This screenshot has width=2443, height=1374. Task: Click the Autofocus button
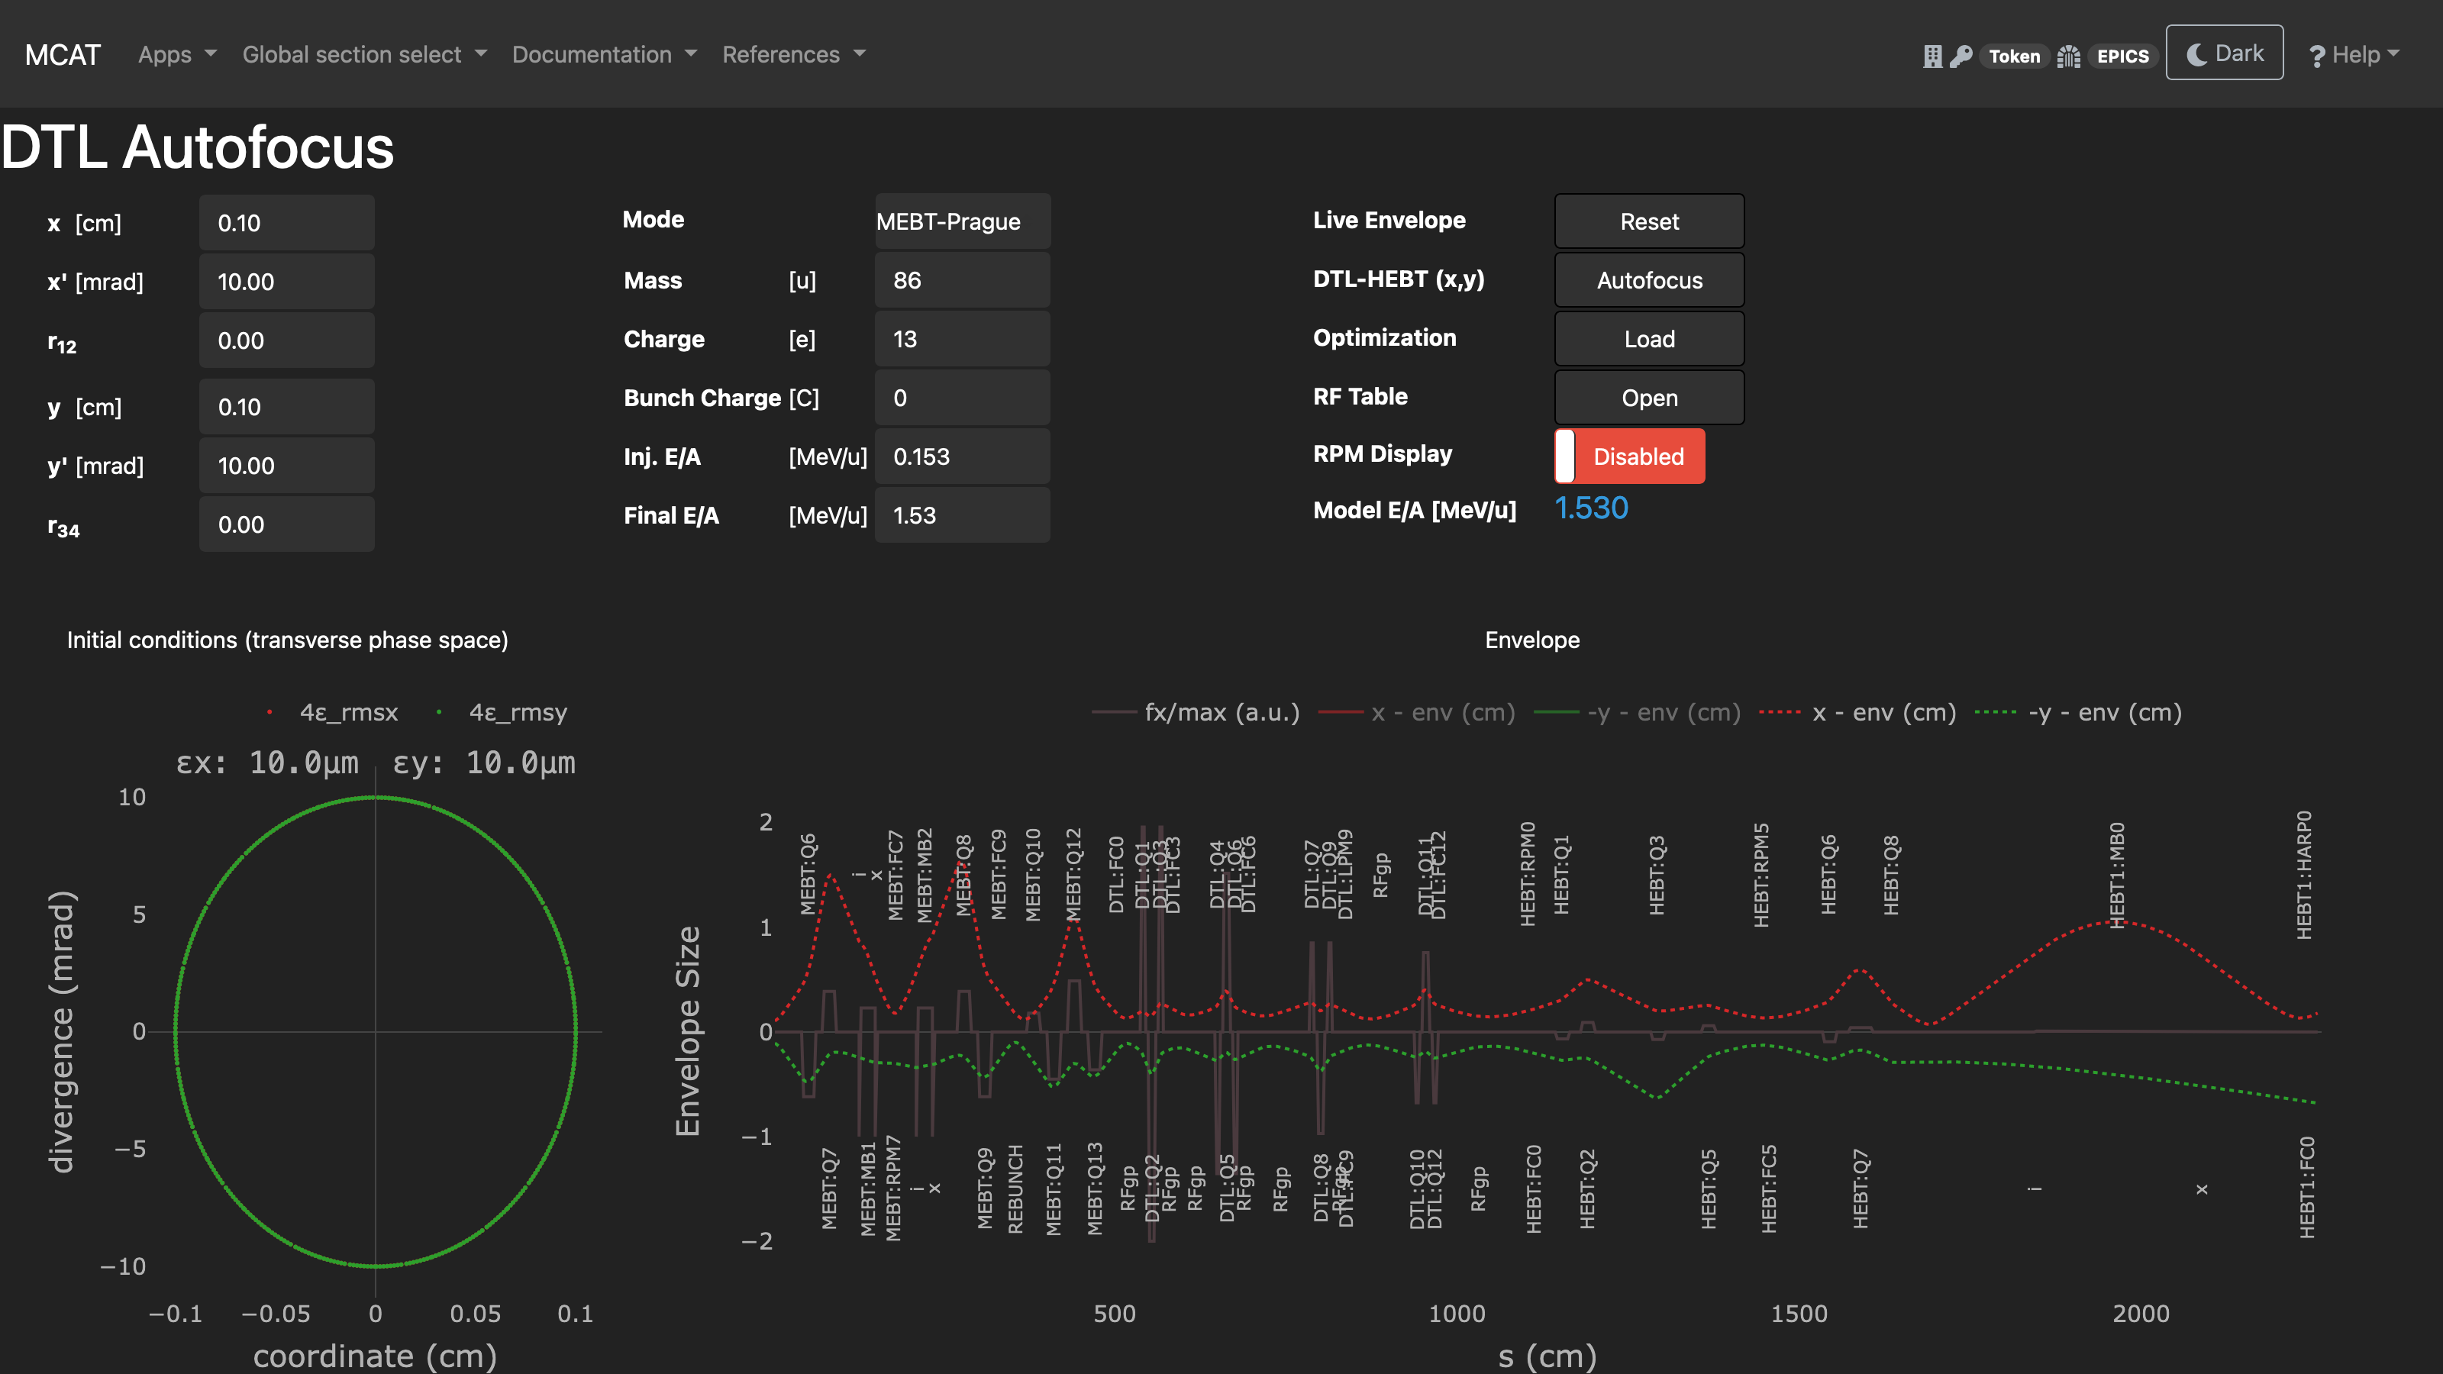pos(1649,279)
